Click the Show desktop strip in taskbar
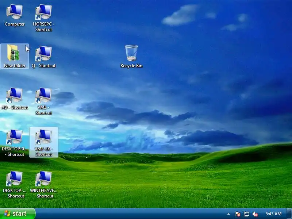Viewport: 292px width, 219px height. 289,214
